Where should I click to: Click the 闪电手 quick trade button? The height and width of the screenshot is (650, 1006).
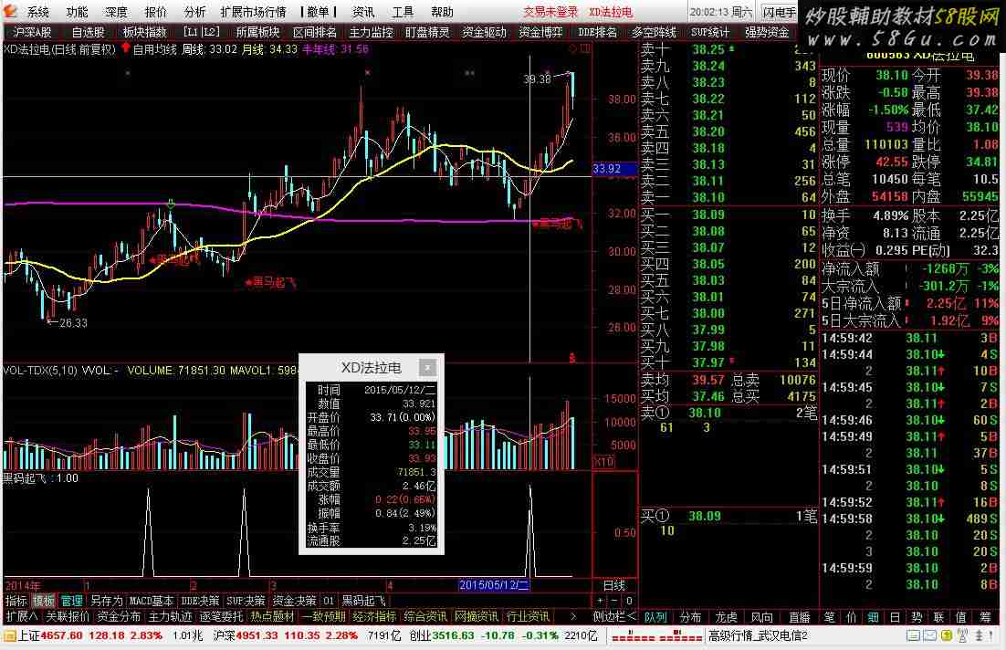pos(779,12)
